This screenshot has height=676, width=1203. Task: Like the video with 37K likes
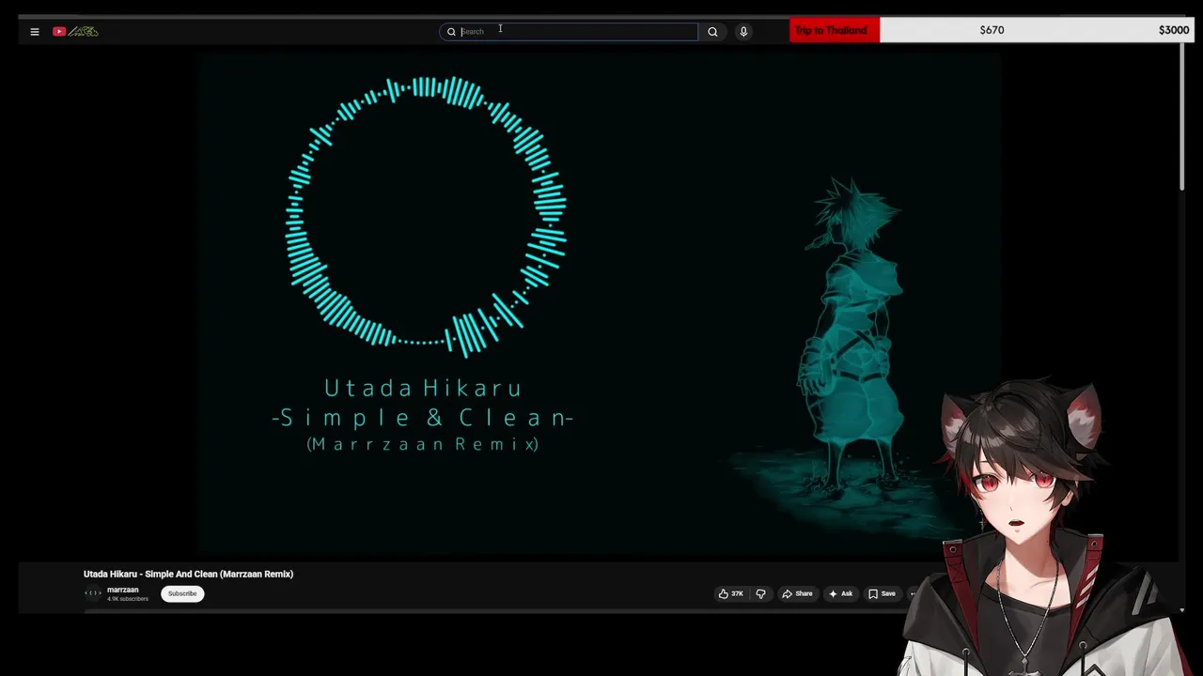tap(730, 593)
